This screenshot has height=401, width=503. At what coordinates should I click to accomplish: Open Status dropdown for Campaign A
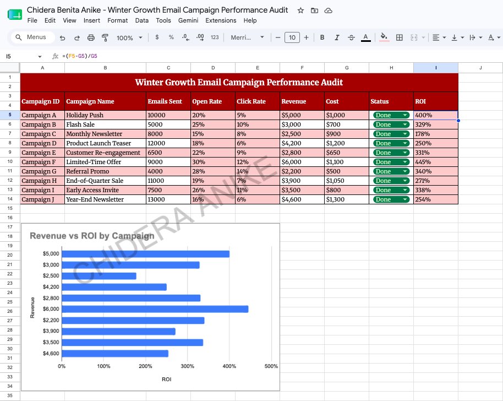click(391, 115)
